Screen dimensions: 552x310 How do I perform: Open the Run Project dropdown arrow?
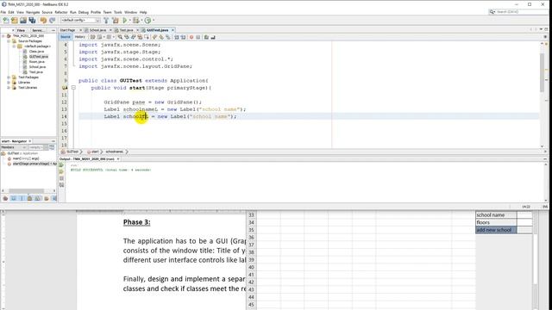click(x=129, y=21)
